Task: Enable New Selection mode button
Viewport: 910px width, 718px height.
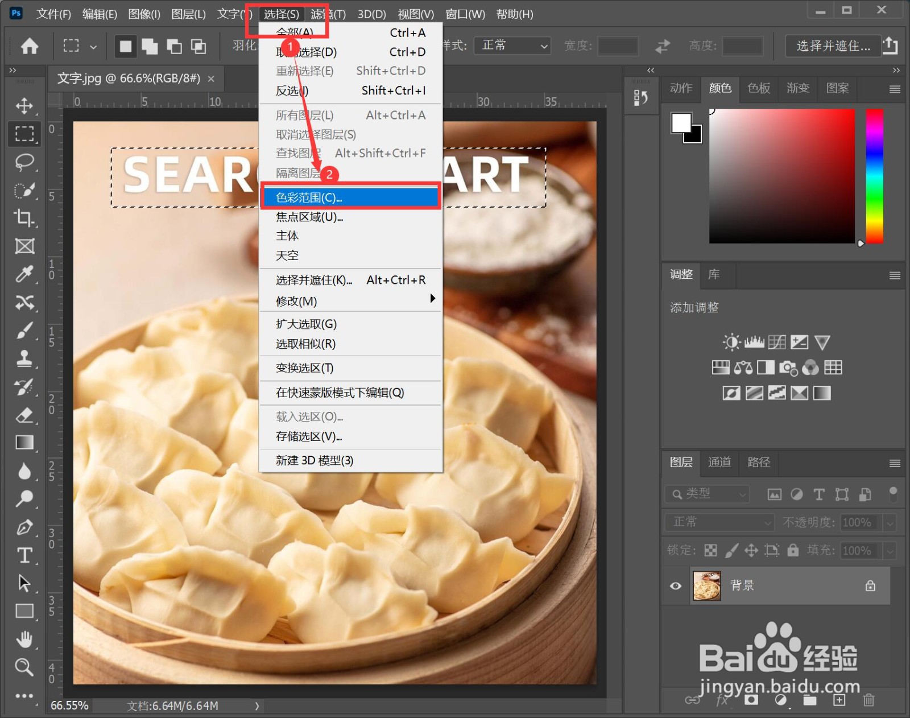Action: (126, 46)
